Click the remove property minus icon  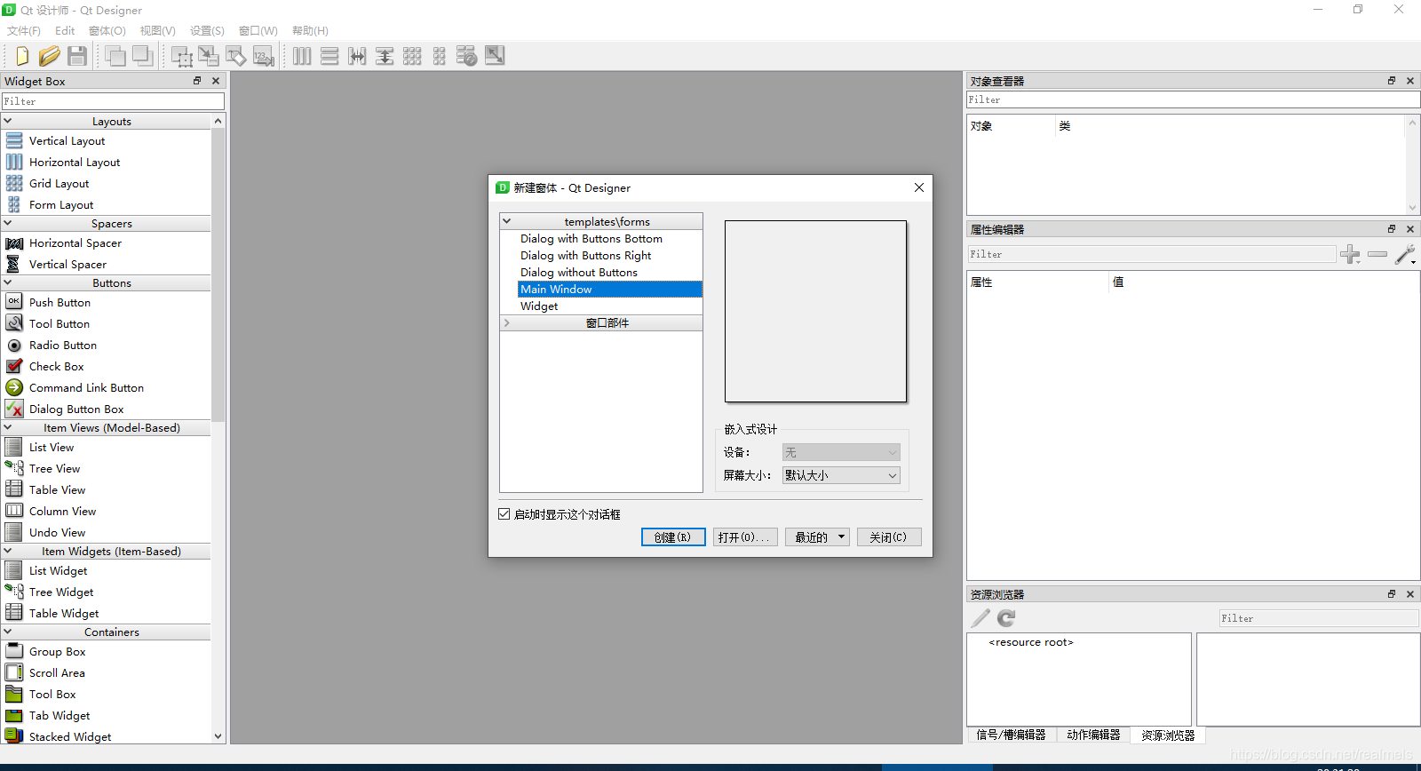click(x=1377, y=255)
